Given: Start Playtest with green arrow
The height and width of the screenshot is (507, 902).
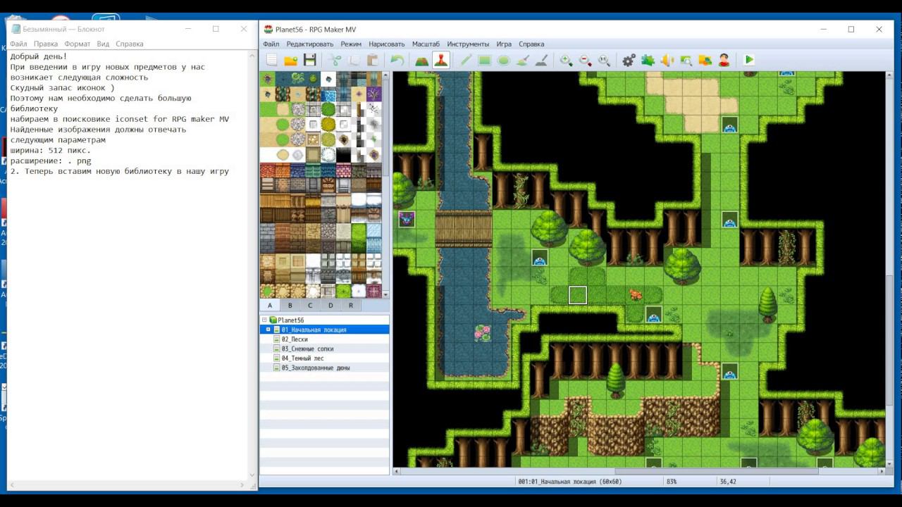Looking at the screenshot, I should (x=749, y=61).
